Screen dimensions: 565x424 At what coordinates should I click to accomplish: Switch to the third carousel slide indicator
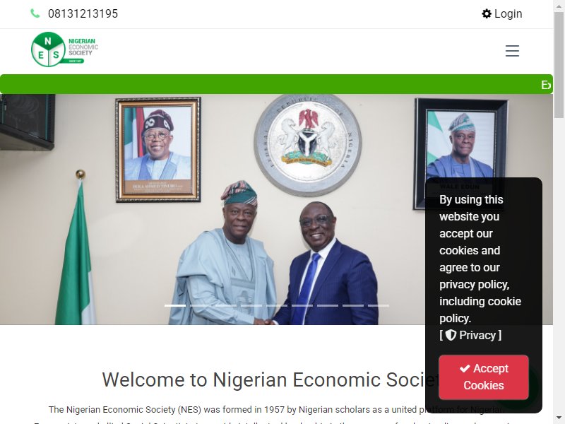click(x=226, y=305)
